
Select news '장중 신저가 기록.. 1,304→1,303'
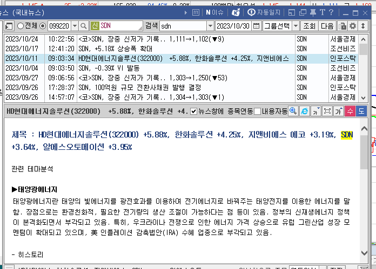151,98
